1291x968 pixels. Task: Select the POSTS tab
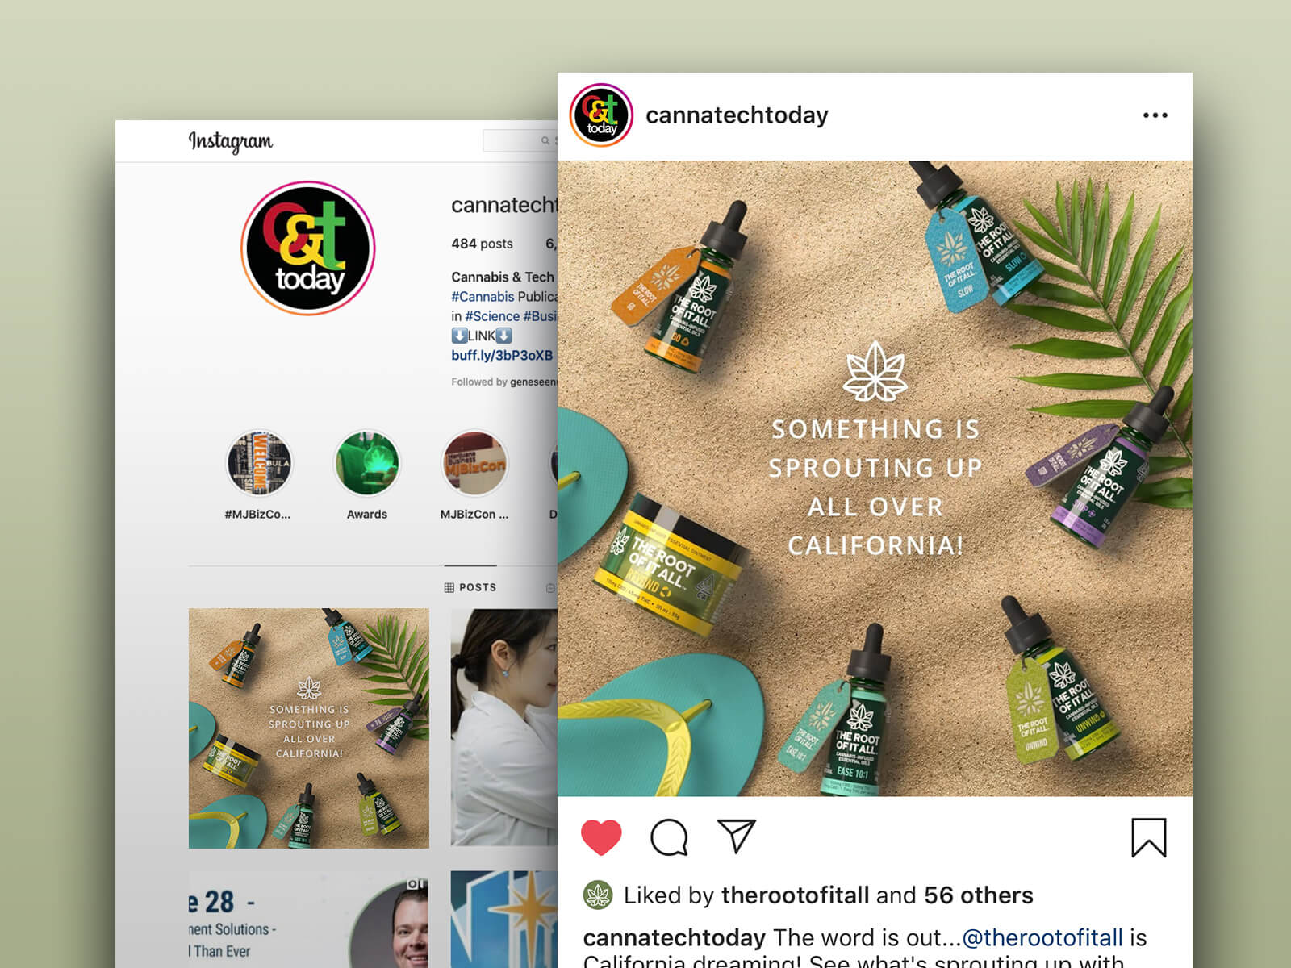click(470, 587)
